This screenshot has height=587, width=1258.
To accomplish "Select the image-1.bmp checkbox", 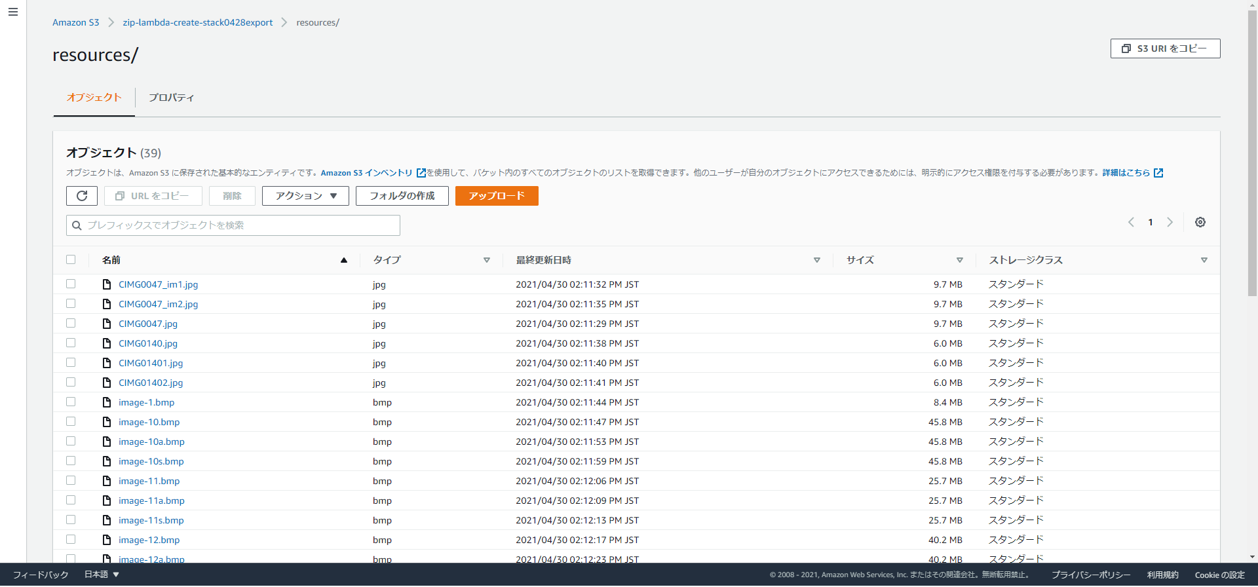I will pos(71,402).
